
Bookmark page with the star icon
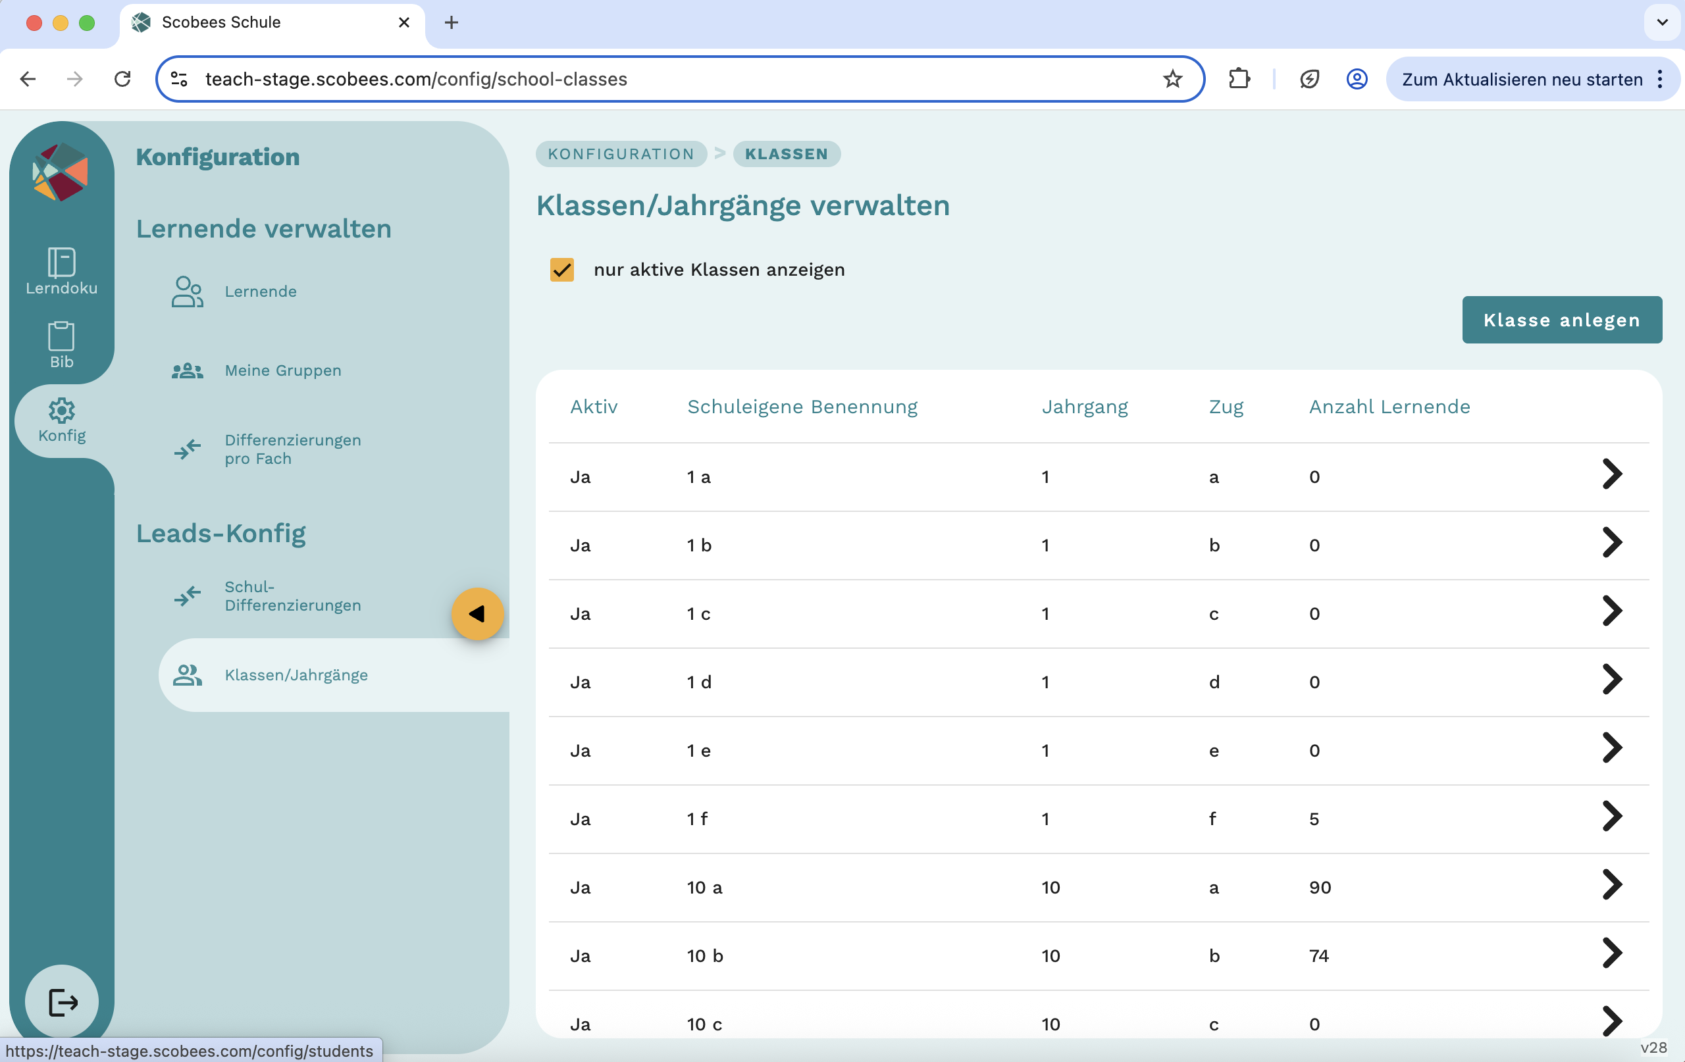coord(1172,79)
